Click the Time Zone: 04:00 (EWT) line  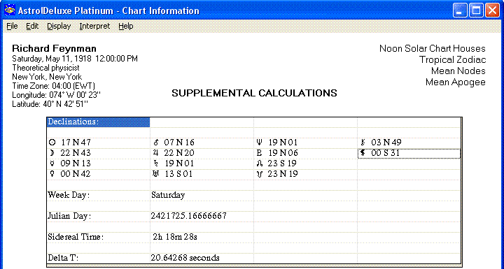click(x=53, y=86)
